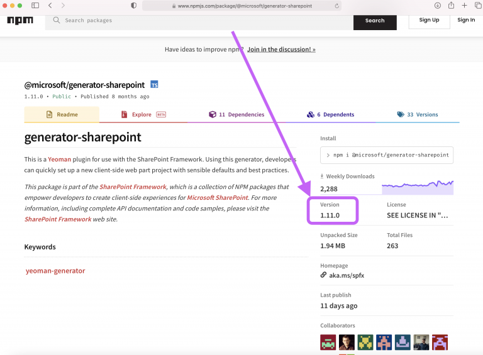
Task: Open the privacy shield icon in Safari
Action: coord(134,6)
